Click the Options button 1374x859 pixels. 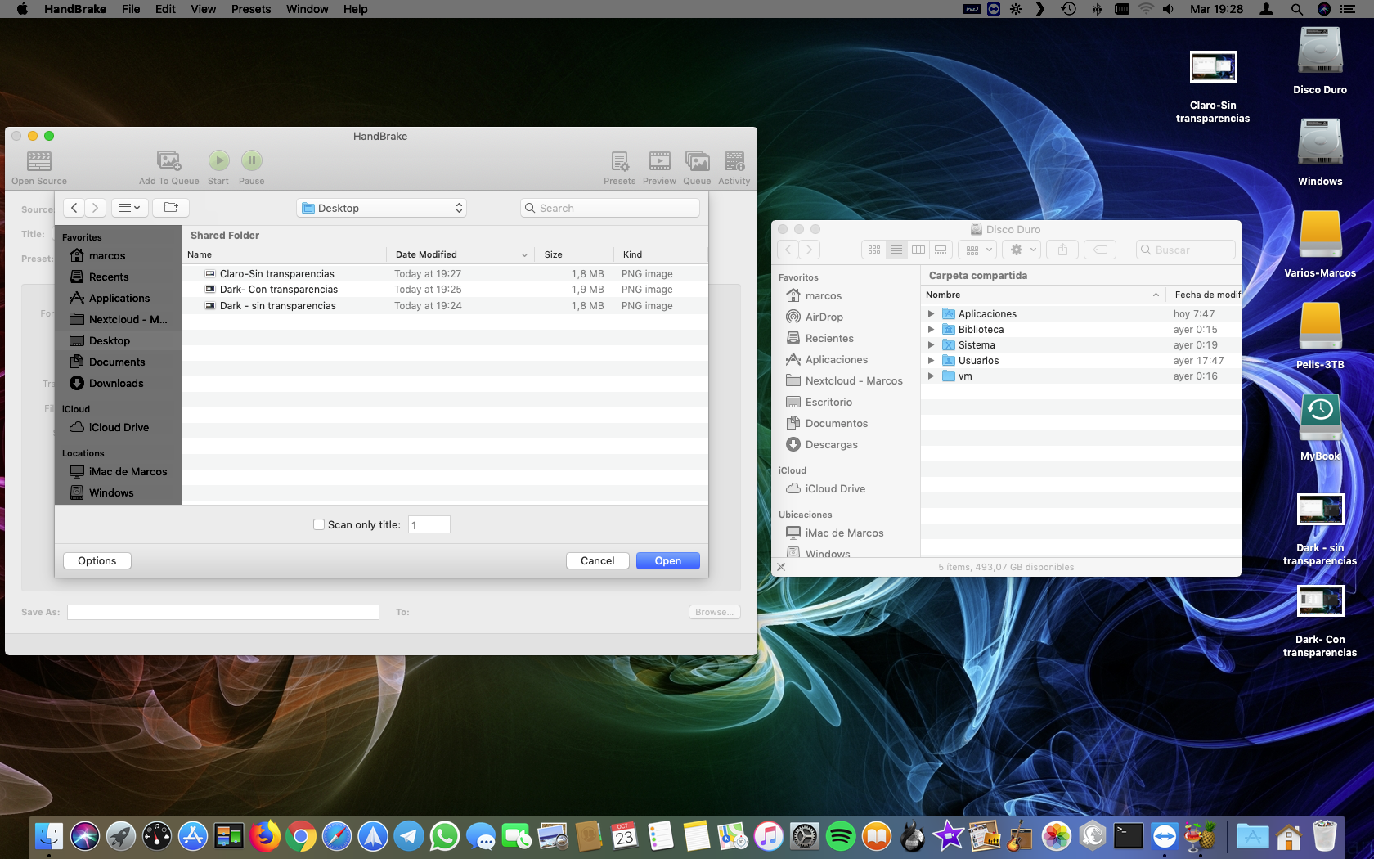coord(97,561)
